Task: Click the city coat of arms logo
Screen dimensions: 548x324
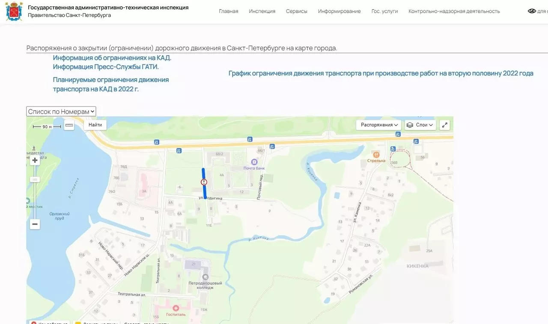Action: [14, 12]
